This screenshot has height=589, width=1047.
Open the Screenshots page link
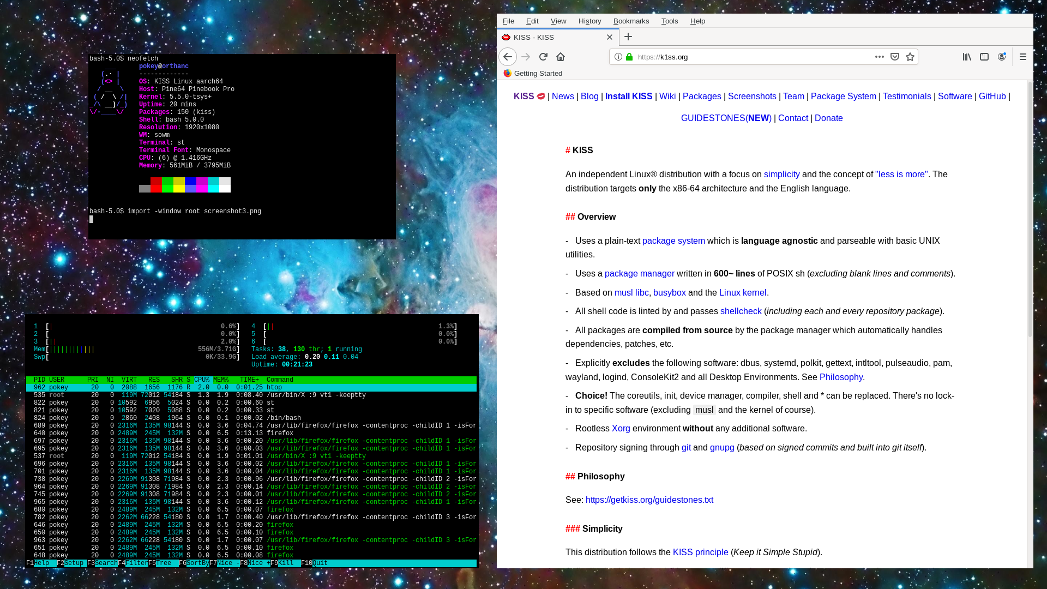(x=752, y=97)
